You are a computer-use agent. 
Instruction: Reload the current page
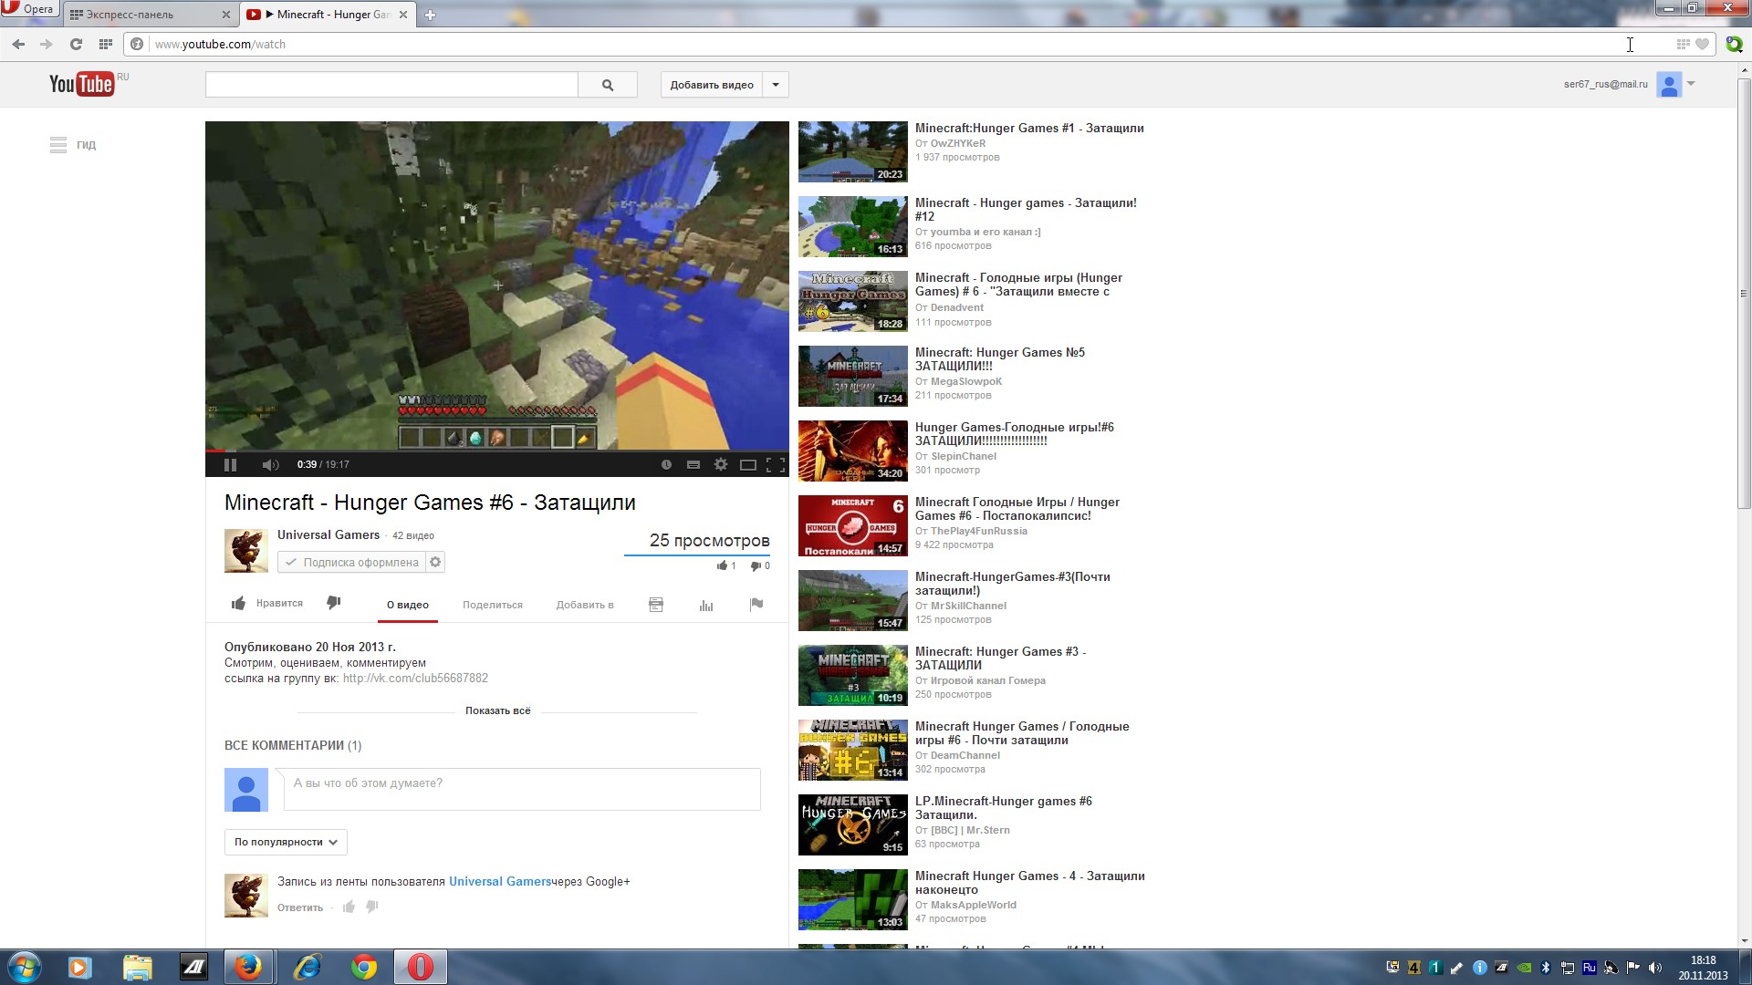[76, 44]
